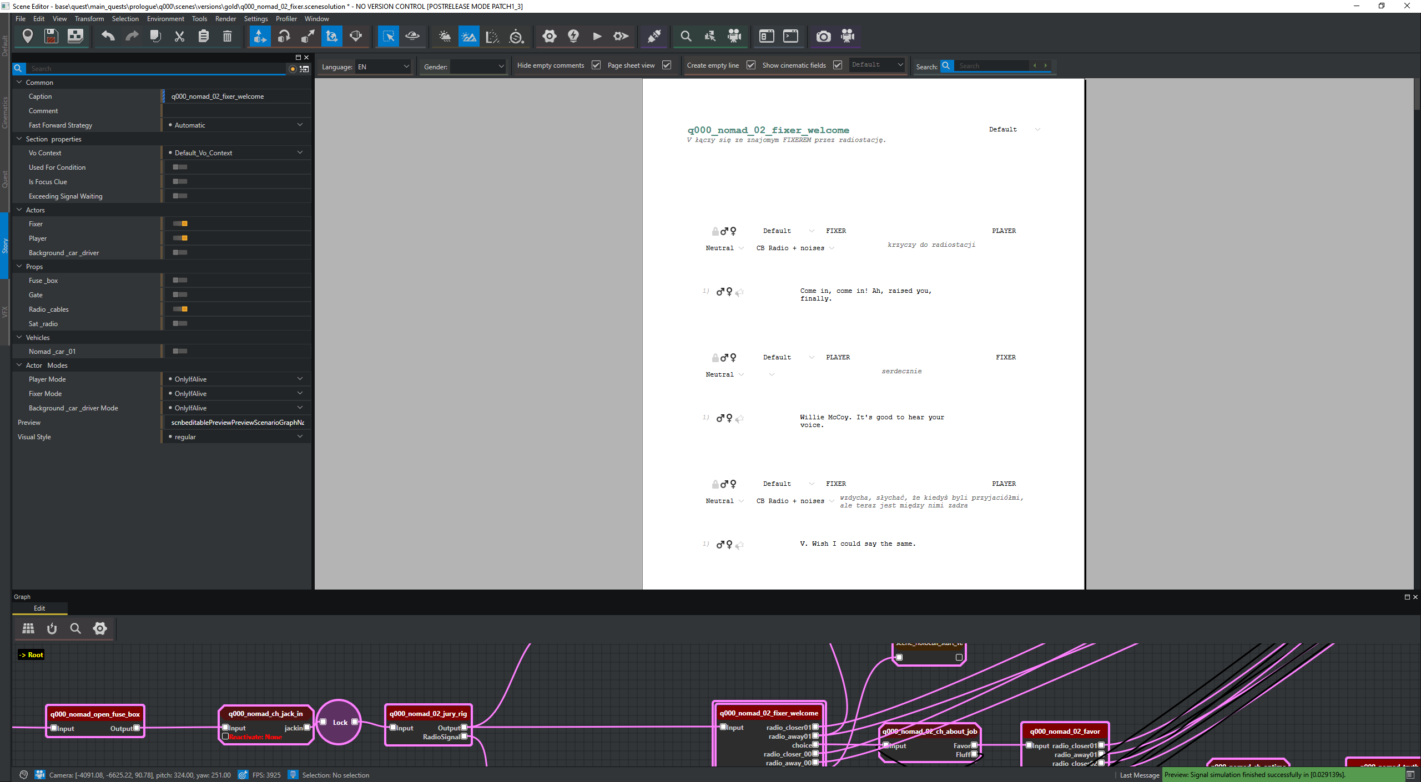Screen dimensions: 1421x782
Task: Toggle the Fixer actor switch
Action: click(x=180, y=224)
